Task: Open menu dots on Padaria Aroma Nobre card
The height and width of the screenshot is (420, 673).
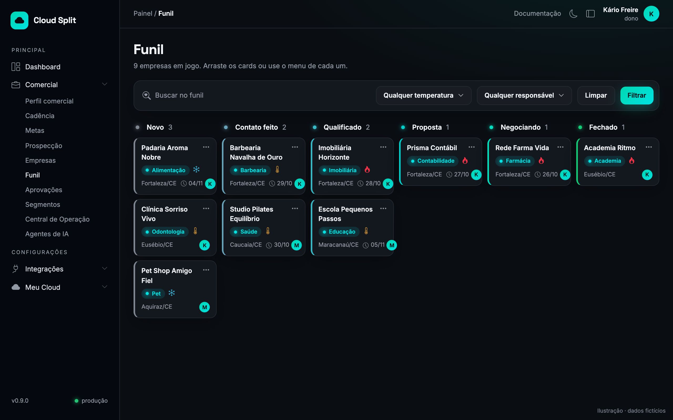Action: (x=206, y=147)
